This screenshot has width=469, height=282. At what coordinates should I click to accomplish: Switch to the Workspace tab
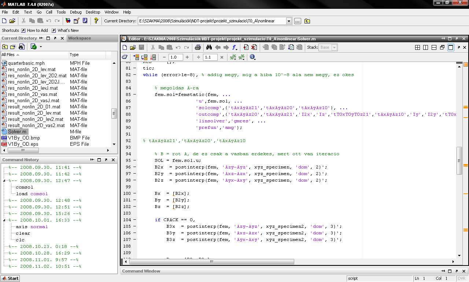80,38
